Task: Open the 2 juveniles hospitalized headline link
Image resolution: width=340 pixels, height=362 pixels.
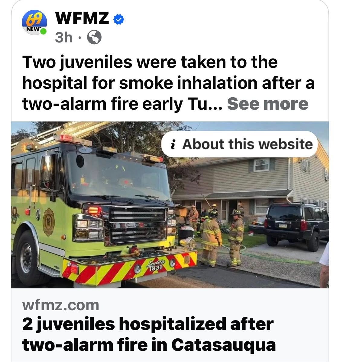Action: point(149,334)
